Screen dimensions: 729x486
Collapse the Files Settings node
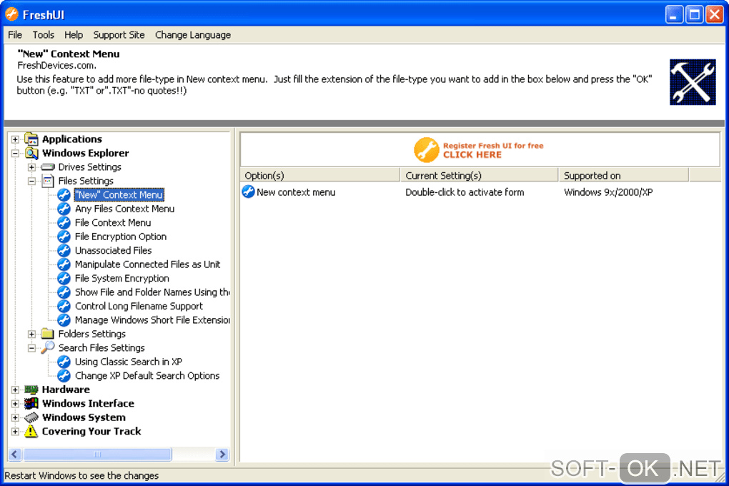(31, 182)
